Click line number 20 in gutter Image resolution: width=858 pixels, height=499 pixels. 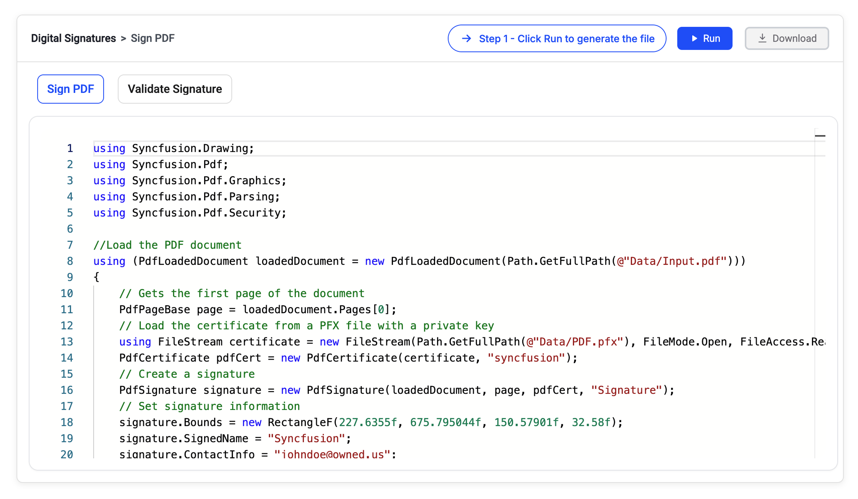[67, 454]
